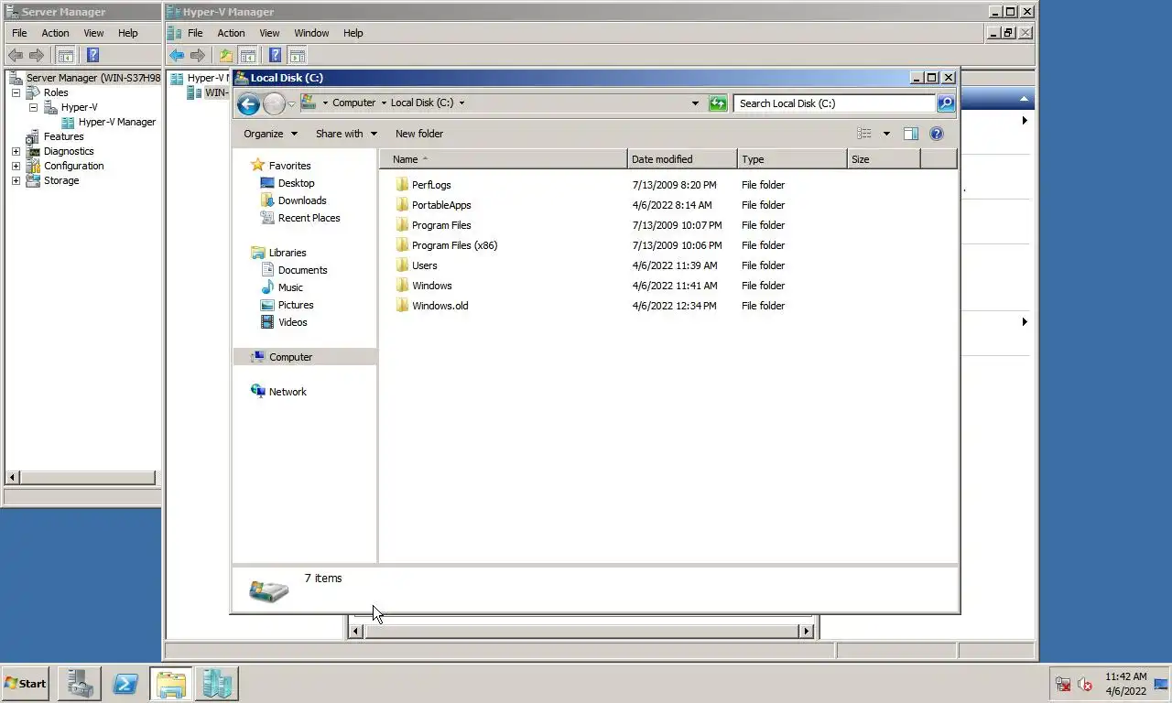Expand the Configuration node
The image size is (1172, 703).
[16, 166]
